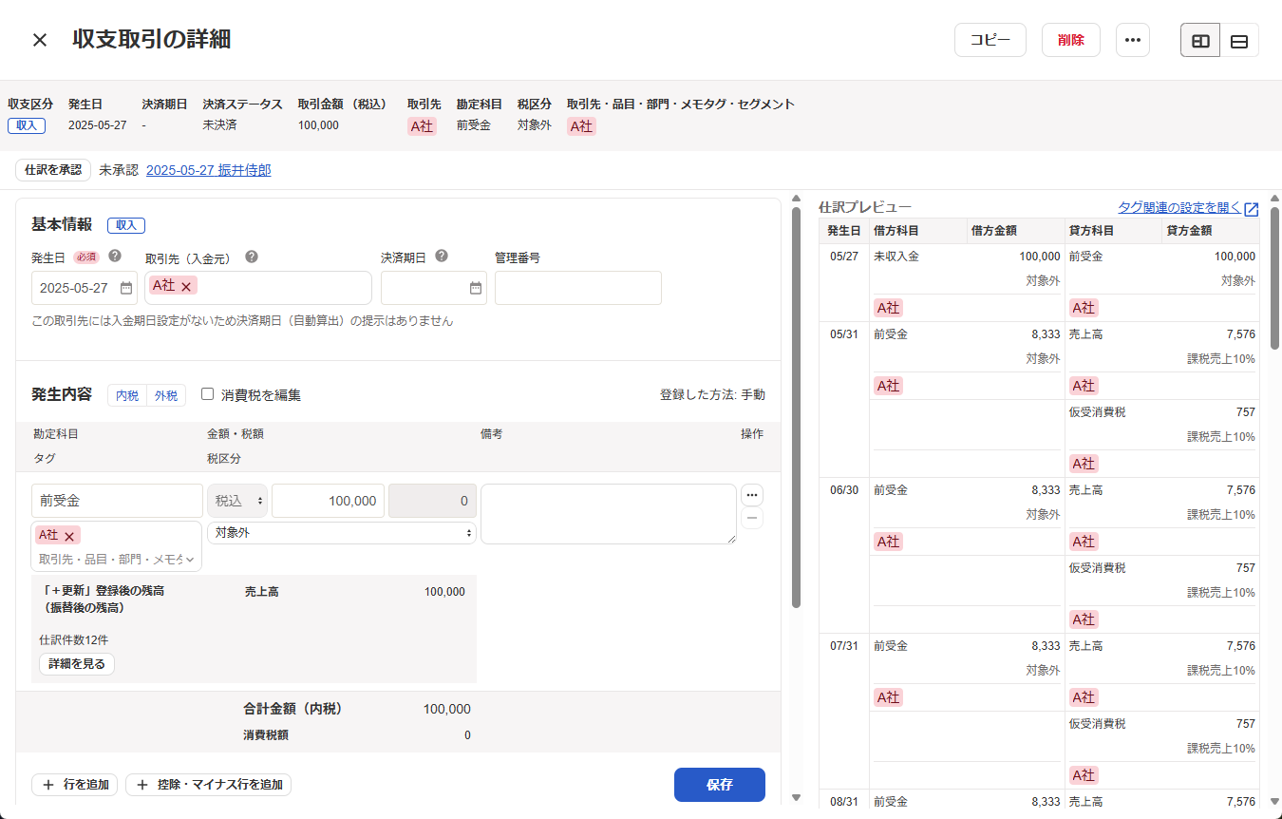Open the help icon next to 取引先（入金元）
The image size is (1282, 819).
[x=252, y=257]
